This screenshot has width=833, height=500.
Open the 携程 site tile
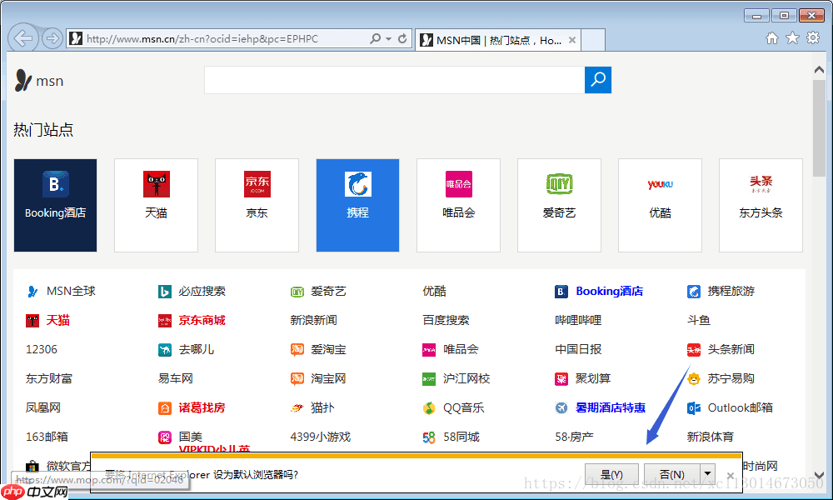coord(357,205)
